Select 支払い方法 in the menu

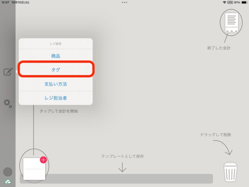[56, 84]
